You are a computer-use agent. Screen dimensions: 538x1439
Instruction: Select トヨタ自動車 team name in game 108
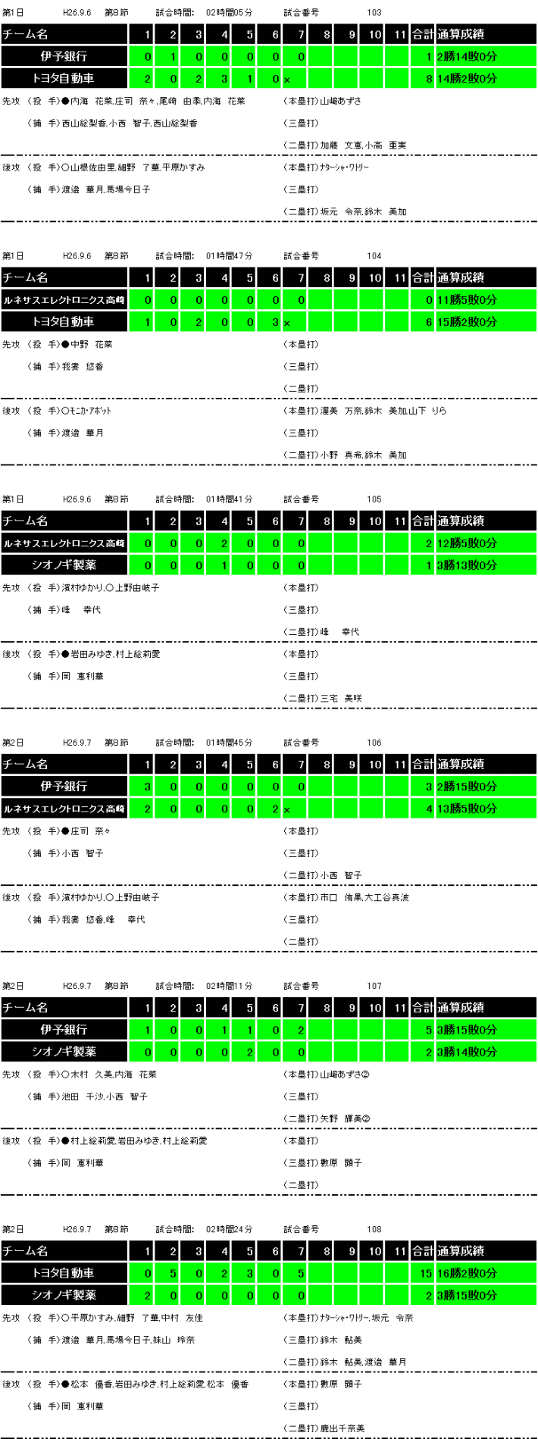[64, 1273]
